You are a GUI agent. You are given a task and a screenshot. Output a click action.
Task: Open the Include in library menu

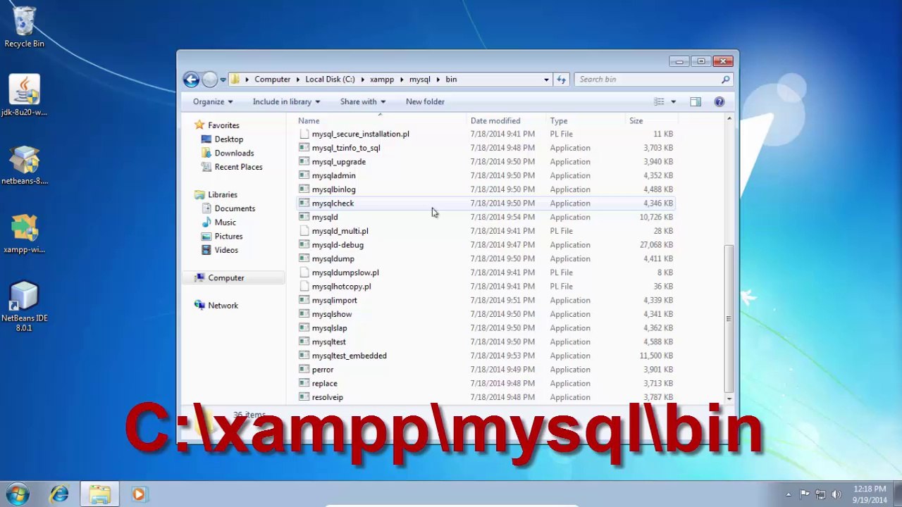tap(286, 101)
